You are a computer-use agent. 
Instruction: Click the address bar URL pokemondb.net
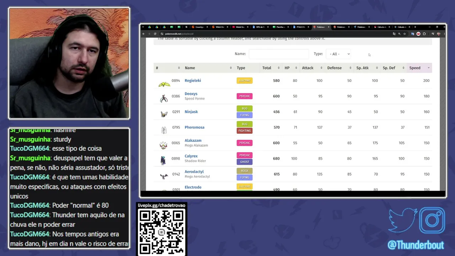(x=180, y=34)
